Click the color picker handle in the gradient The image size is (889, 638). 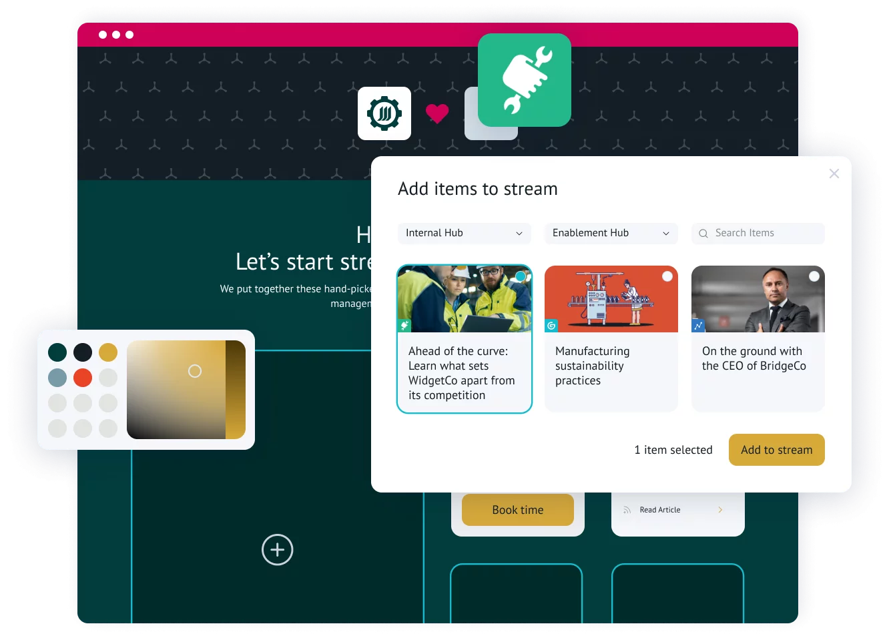tap(195, 371)
